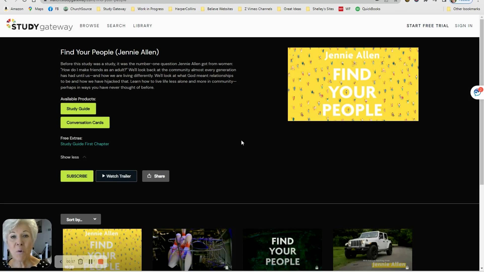Image resolution: width=484 pixels, height=272 pixels.
Task: Open Chrome's three-dot menu
Action: click(x=478, y=1)
